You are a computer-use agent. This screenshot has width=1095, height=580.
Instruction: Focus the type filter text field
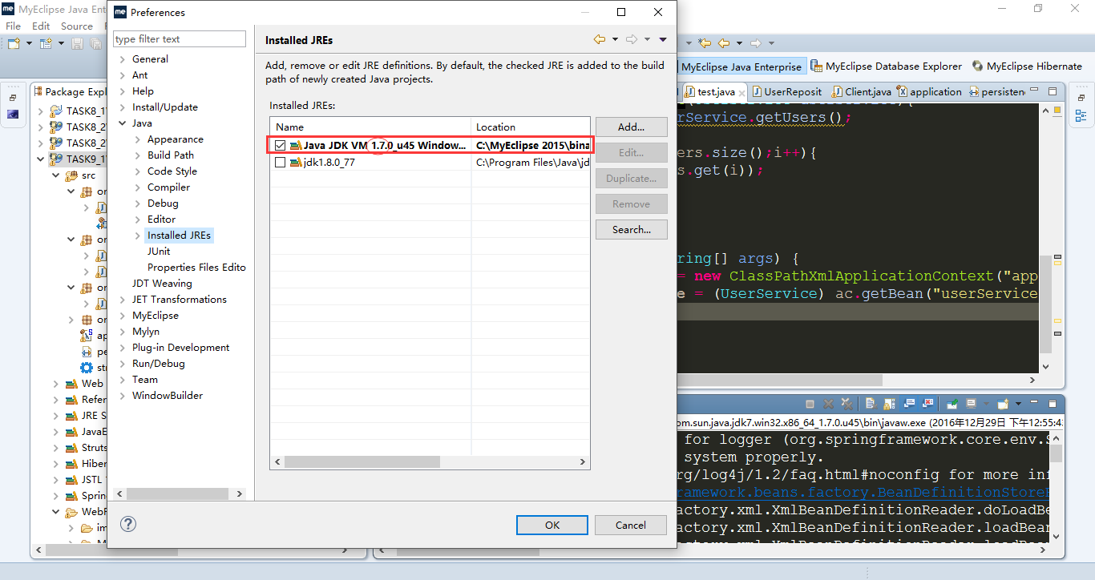click(x=180, y=39)
